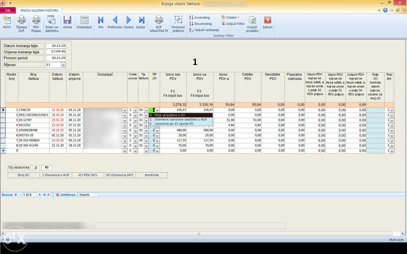This screenshot has height=254, width=407.
Task: Click the Kontrola button
Action: coord(152,175)
